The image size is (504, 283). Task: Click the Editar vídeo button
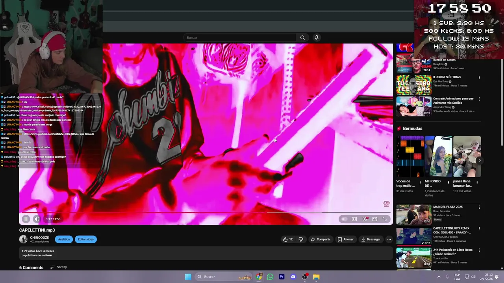[85, 239]
